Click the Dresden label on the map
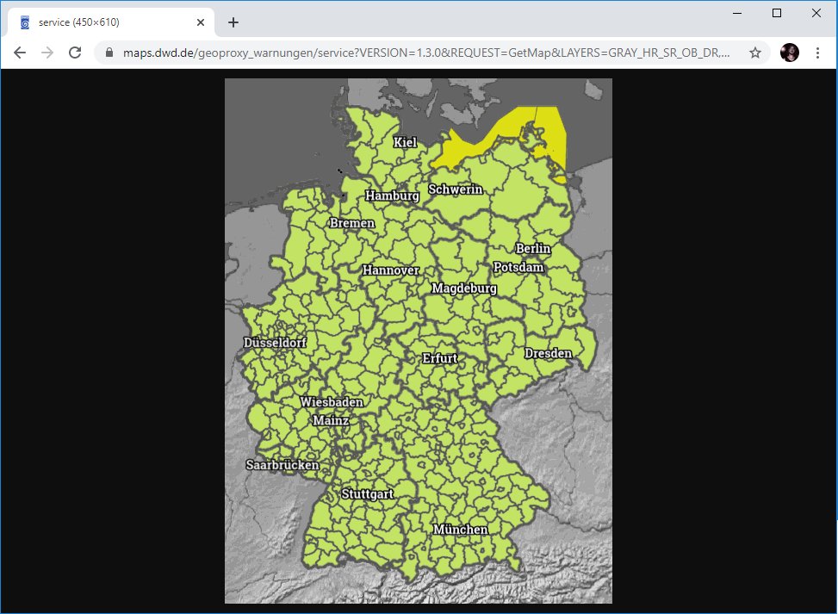The height and width of the screenshot is (614, 838). pyautogui.click(x=548, y=353)
